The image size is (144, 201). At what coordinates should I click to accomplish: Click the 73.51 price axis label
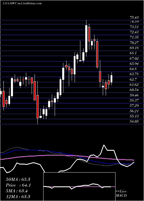tap(134, 27)
